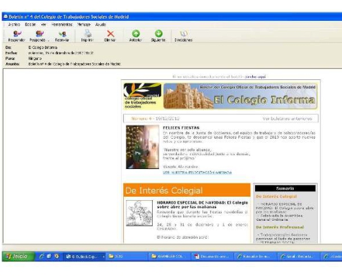Click the black Sumario header

click(285, 188)
